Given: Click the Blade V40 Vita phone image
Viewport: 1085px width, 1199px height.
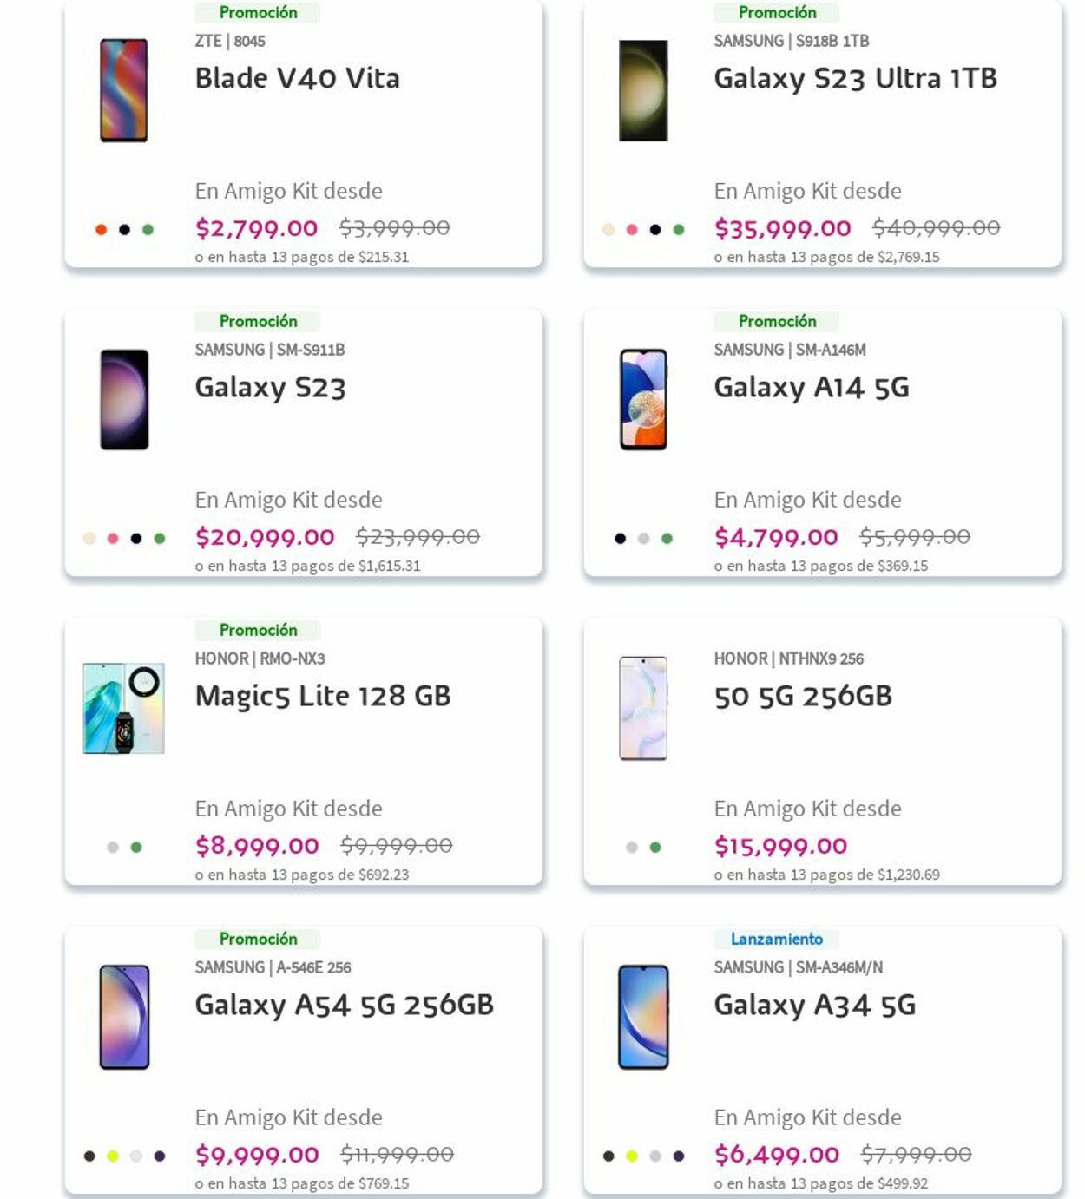Looking at the screenshot, I should [123, 90].
